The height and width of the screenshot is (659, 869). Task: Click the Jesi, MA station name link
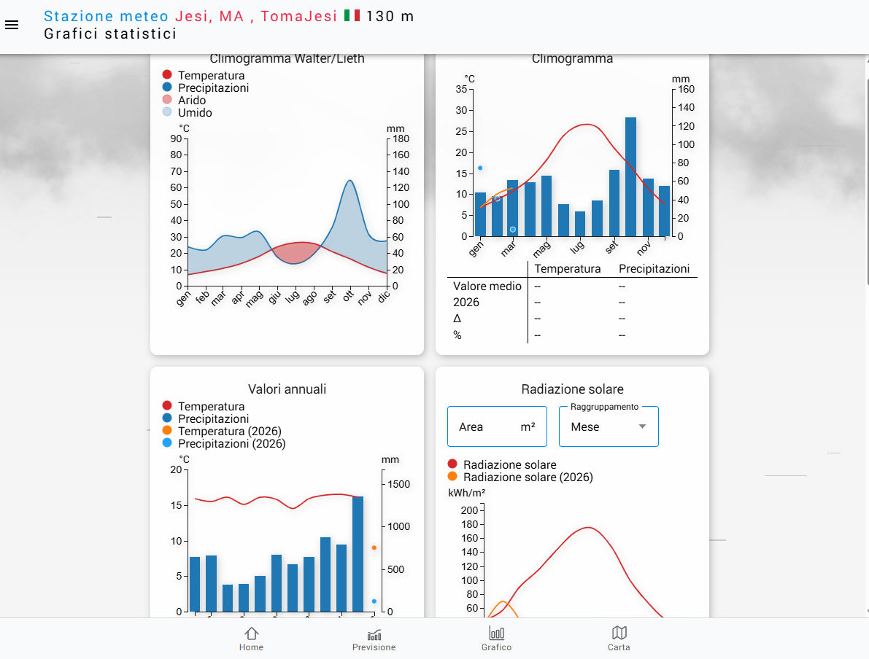(209, 16)
